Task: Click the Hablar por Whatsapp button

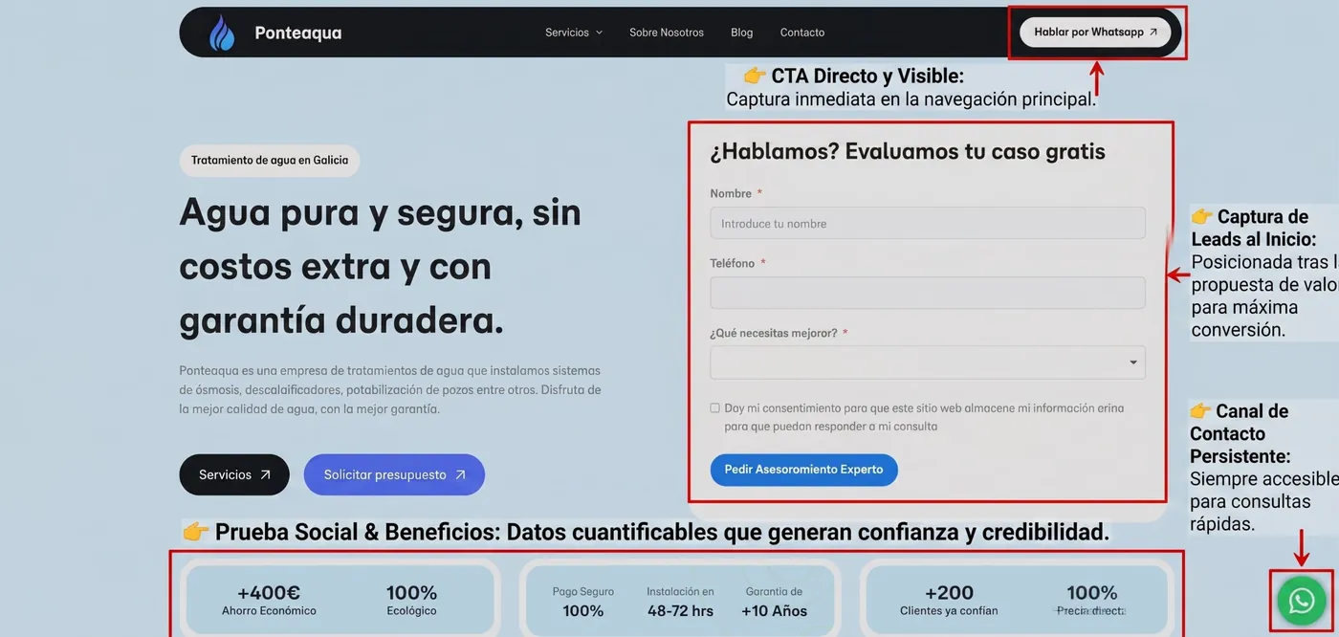Action: tap(1095, 32)
